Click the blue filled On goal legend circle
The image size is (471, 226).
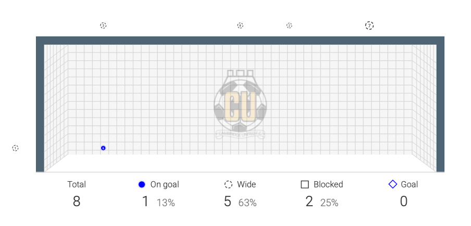pos(142,184)
